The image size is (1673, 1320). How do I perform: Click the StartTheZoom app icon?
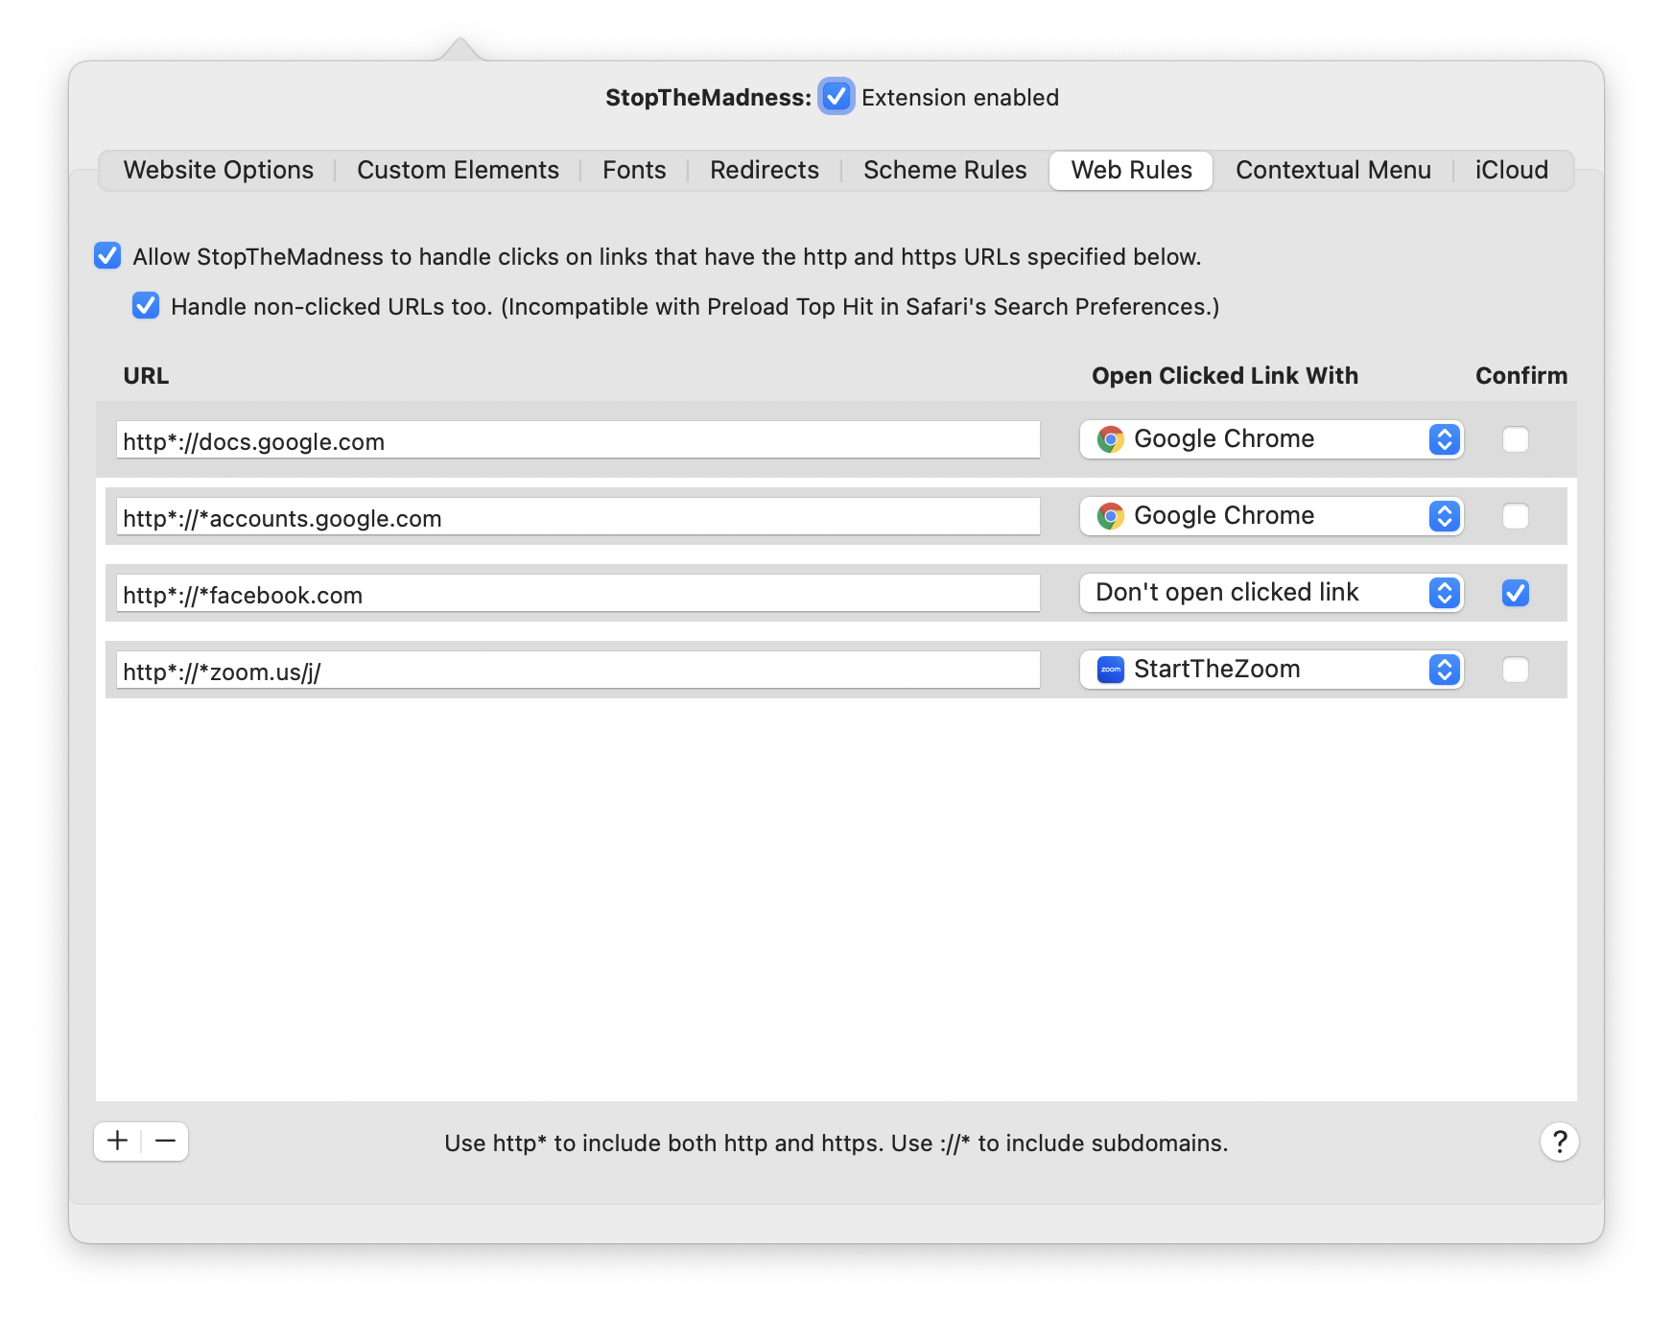click(x=1110, y=670)
